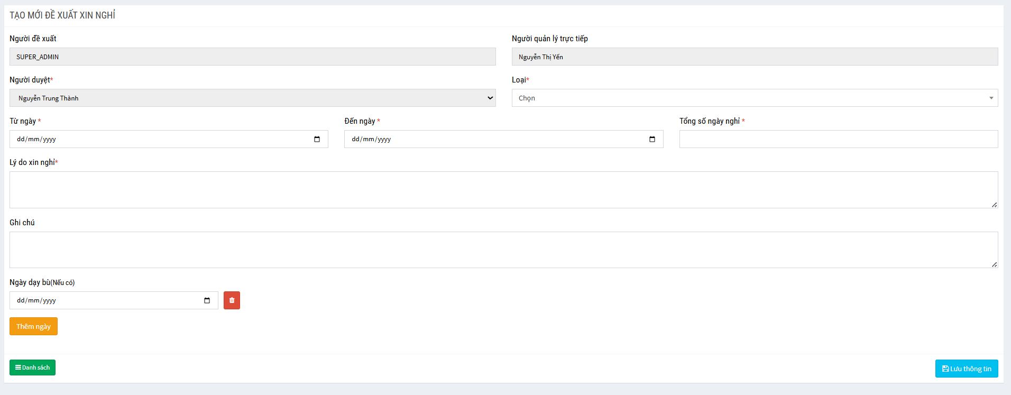
Task: Click the red trash delete icon
Action: pos(232,300)
